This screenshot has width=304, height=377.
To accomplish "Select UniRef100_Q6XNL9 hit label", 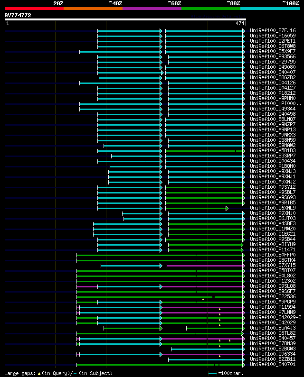I will tap(273, 208).
